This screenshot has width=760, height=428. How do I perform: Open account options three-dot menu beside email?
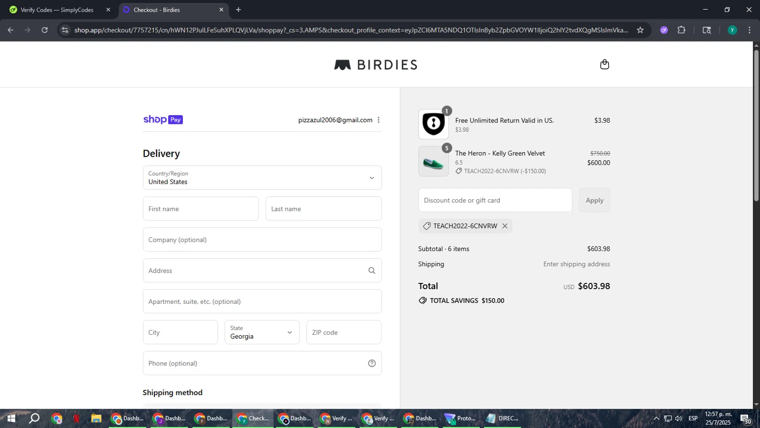(x=378, y=120)
